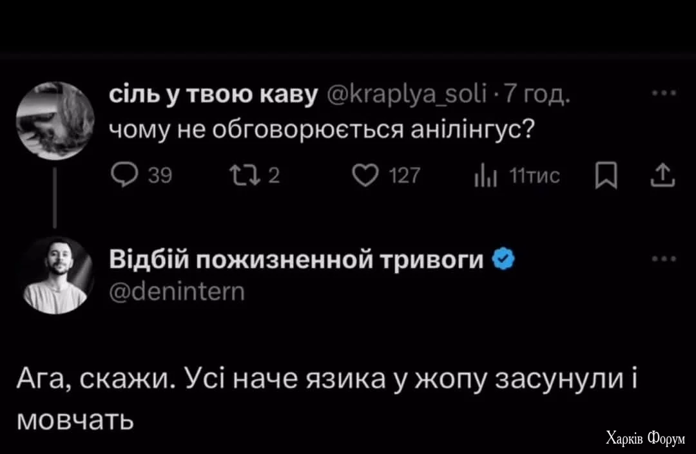Bookmark the first tweet
Screen dimensions: 696x454
point(611,175)
